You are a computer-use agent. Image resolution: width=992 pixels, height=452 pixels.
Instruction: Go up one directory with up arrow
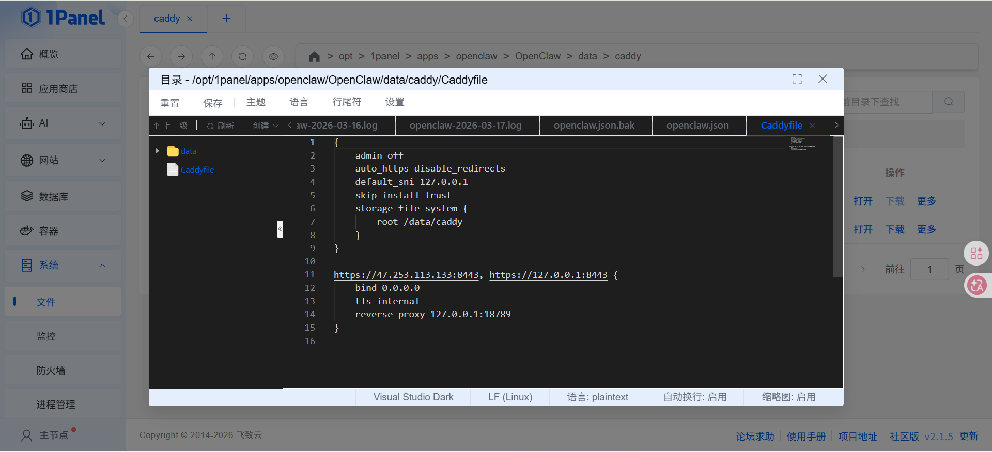pyautogui.click(x=212, y=56)
